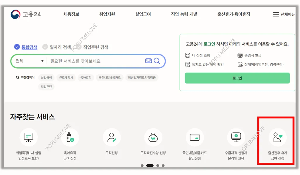Click the virtual keyboard icon in search bar
This screenshot has height=175, width=300.
coord(148,61)
